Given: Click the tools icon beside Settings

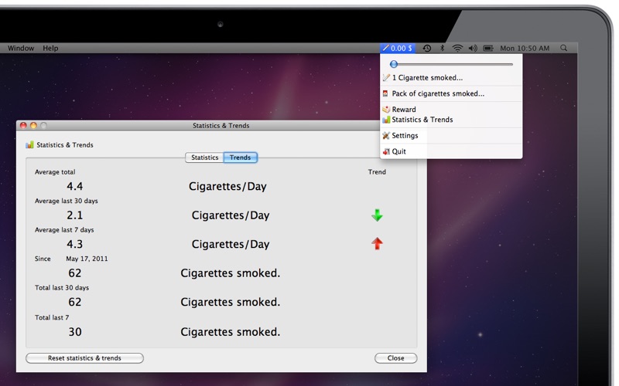Looking at the screenshot, I should coord(386,136).
